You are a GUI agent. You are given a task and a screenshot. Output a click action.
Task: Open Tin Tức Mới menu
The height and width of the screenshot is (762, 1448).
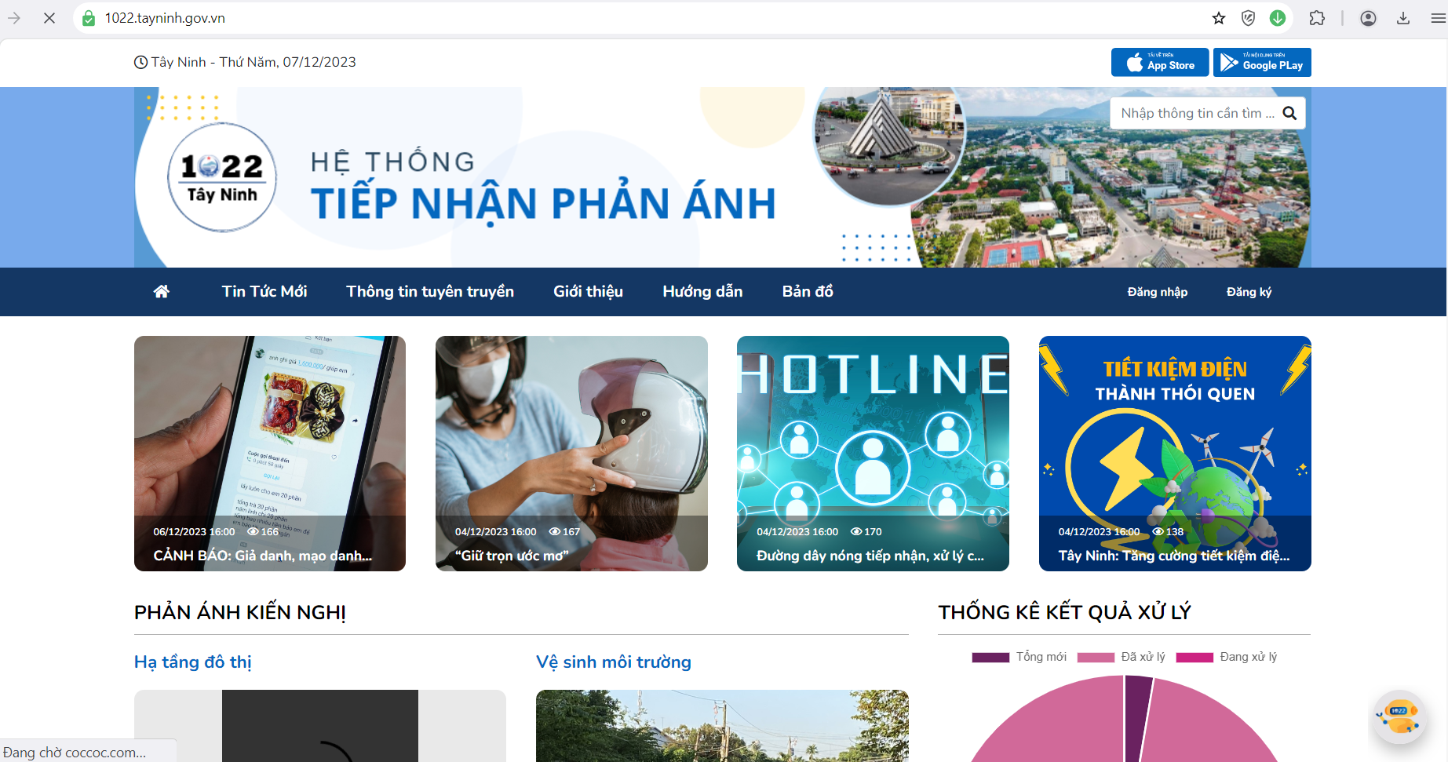(264, 291)
